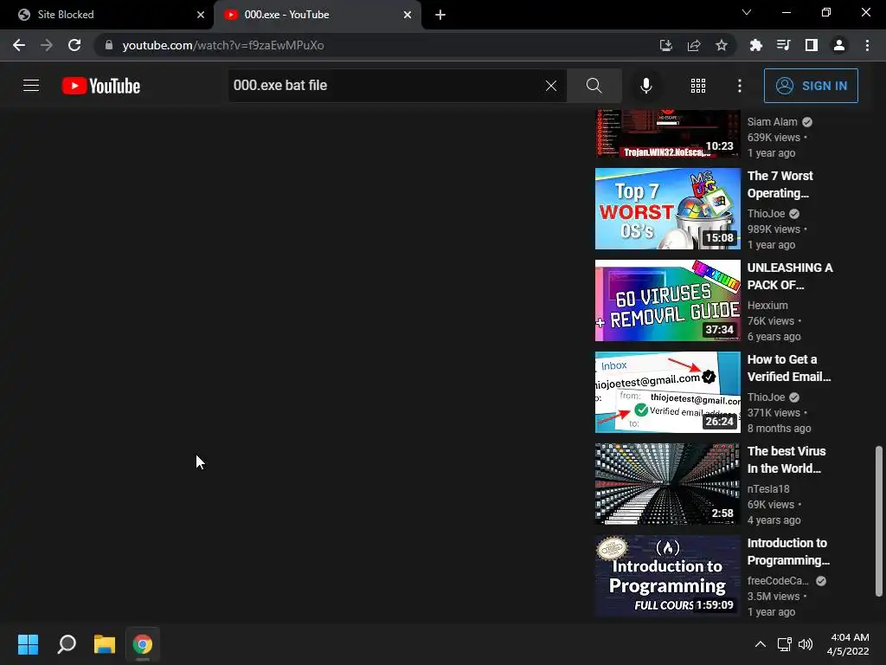The image size is (886, 665).
Task: Open the 60 Viruses Removal Guide thumbnail
Action: pos(667,300)
